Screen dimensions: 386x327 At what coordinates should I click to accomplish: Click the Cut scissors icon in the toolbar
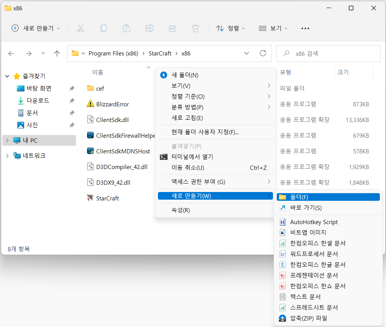tap(80, 29)
